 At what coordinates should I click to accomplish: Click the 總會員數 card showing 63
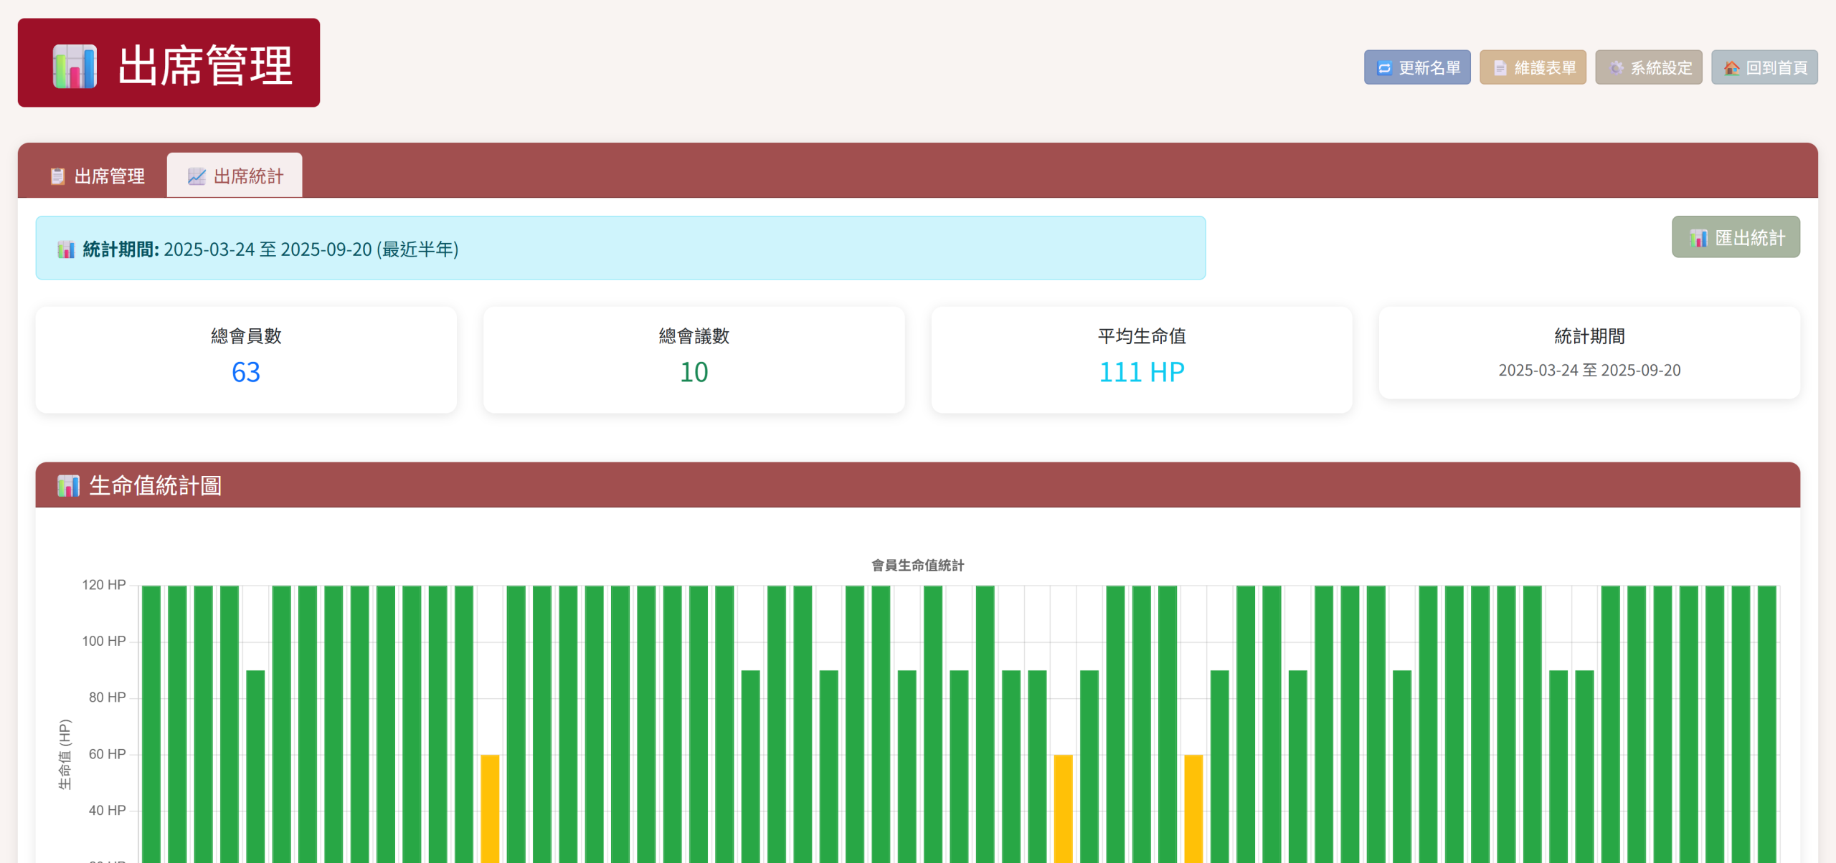point(246,360)
